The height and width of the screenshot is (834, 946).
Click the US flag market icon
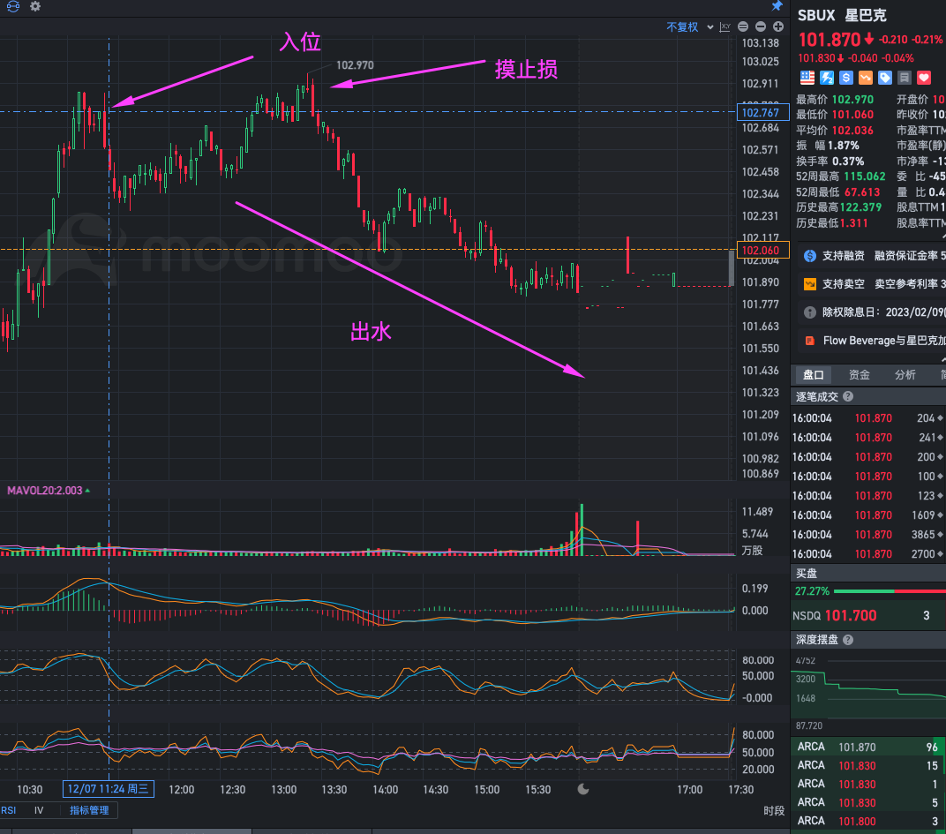click(x=807, y=78)
